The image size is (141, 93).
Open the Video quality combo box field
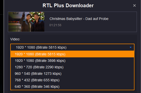point(72,47)
